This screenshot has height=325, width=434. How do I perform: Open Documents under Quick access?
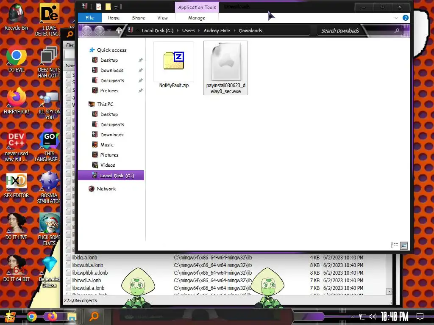pos(108,80)
